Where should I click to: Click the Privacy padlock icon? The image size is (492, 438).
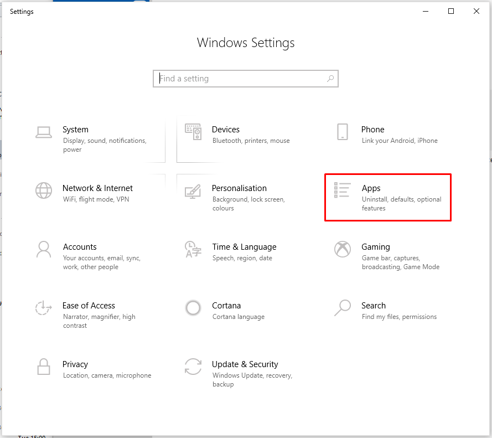coord(44,367)
